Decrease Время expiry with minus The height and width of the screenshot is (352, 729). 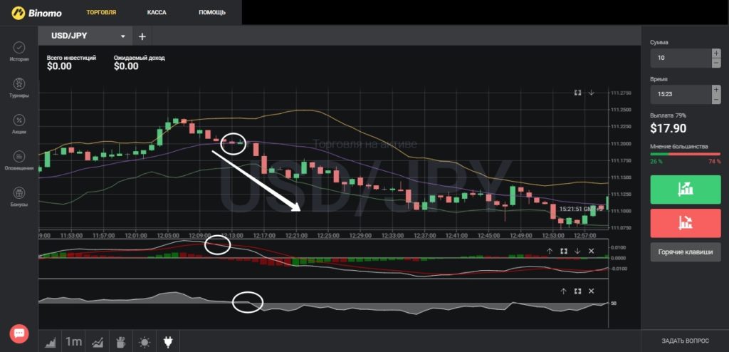point(716,99)
